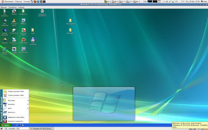The height and width of the screenshot is (130, 208).
Task: Open the VirtualBox Devices menu
Action: coord(12,7)
